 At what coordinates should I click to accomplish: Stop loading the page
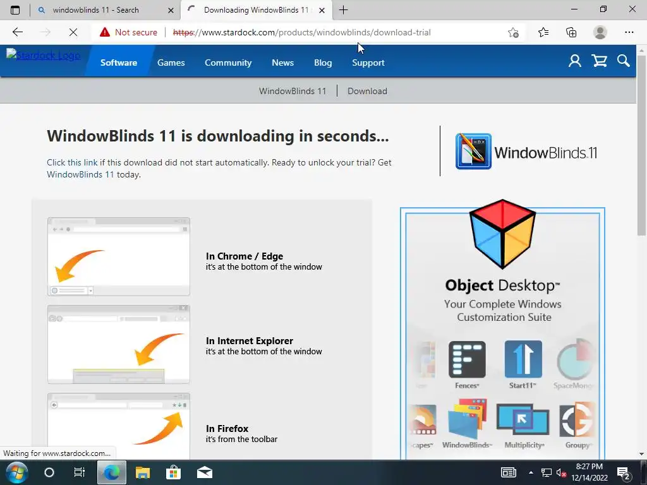click(73, 32)
